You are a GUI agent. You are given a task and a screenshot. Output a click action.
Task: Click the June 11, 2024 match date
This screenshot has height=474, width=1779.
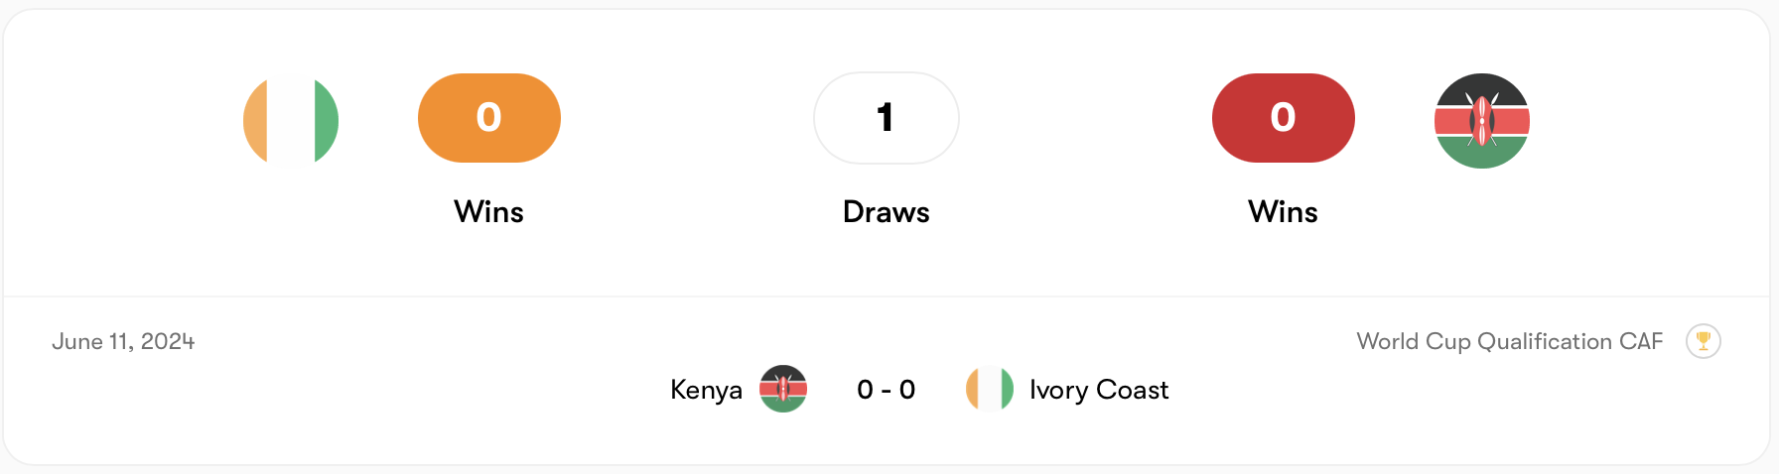pos(123,341)
